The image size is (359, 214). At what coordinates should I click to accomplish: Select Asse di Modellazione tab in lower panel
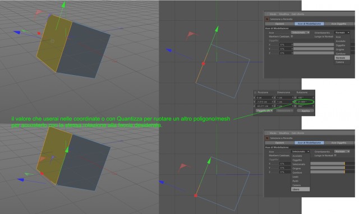309,143
